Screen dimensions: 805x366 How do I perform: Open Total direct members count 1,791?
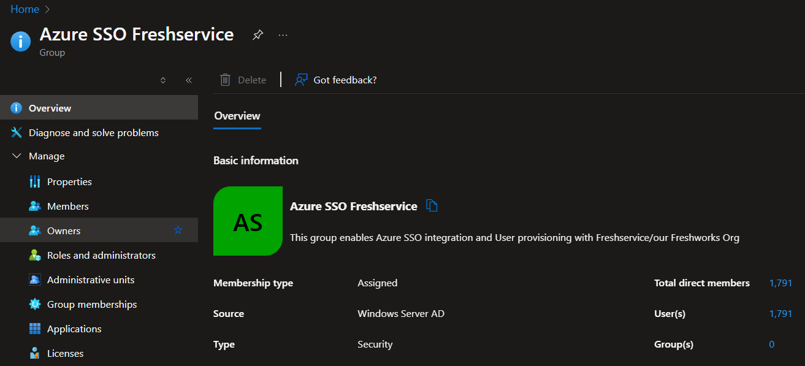pos(781,283)
